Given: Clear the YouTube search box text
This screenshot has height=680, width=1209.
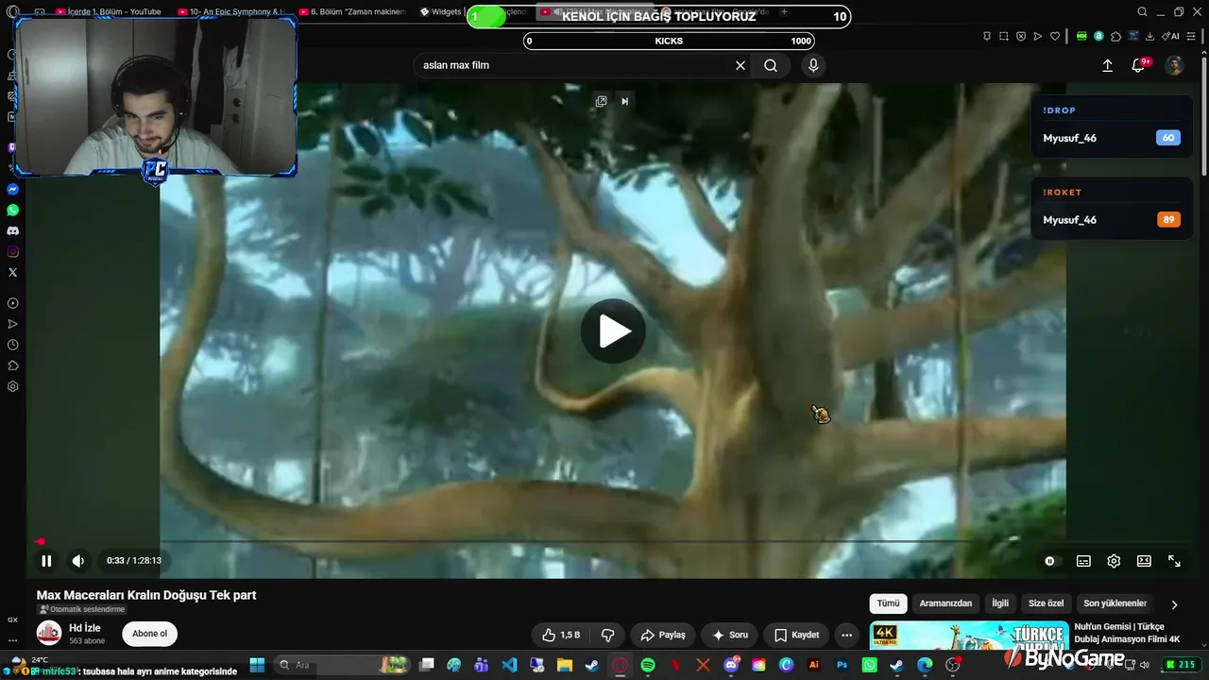Looking at the screenshot, I should click(x=741, y=65).
